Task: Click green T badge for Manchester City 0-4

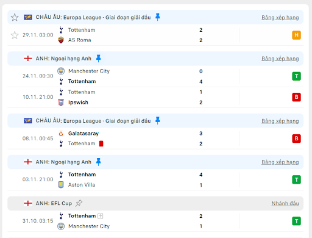Action: (x=296, y=76)
